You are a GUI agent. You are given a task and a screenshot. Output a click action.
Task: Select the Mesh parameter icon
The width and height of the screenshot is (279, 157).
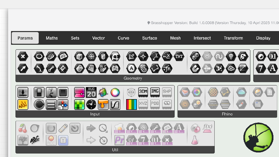tap(91, 57)
